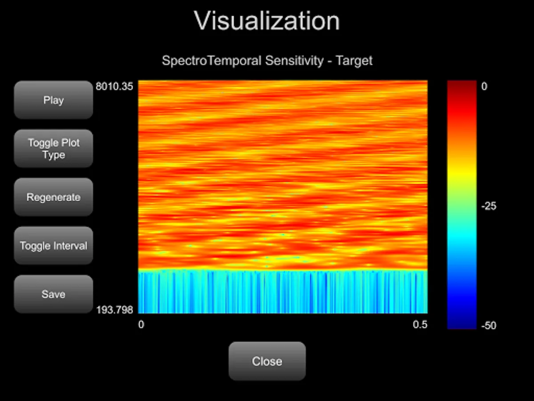
Task: Click the dB color scale bar
Action: pos(462,205)
